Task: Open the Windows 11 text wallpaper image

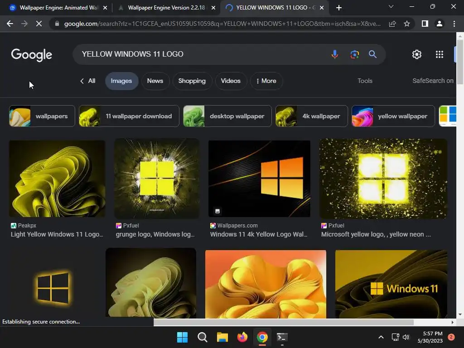Action: [x=391, y=284]
